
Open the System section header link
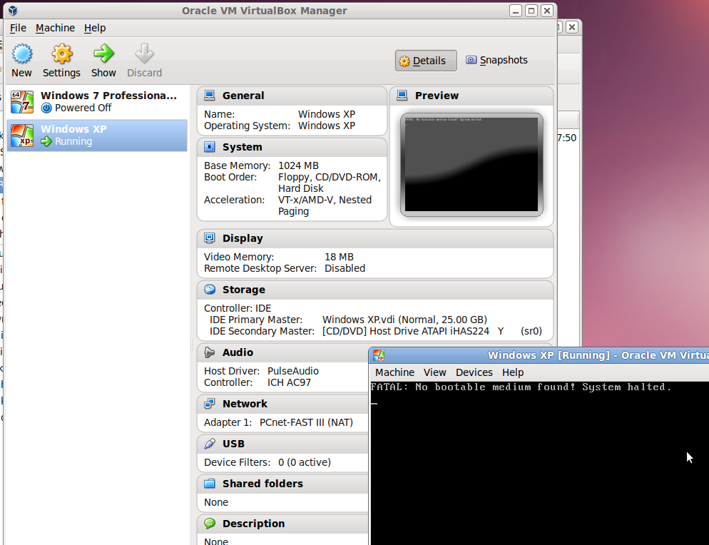pyautogui.click(x=242, y=147)
